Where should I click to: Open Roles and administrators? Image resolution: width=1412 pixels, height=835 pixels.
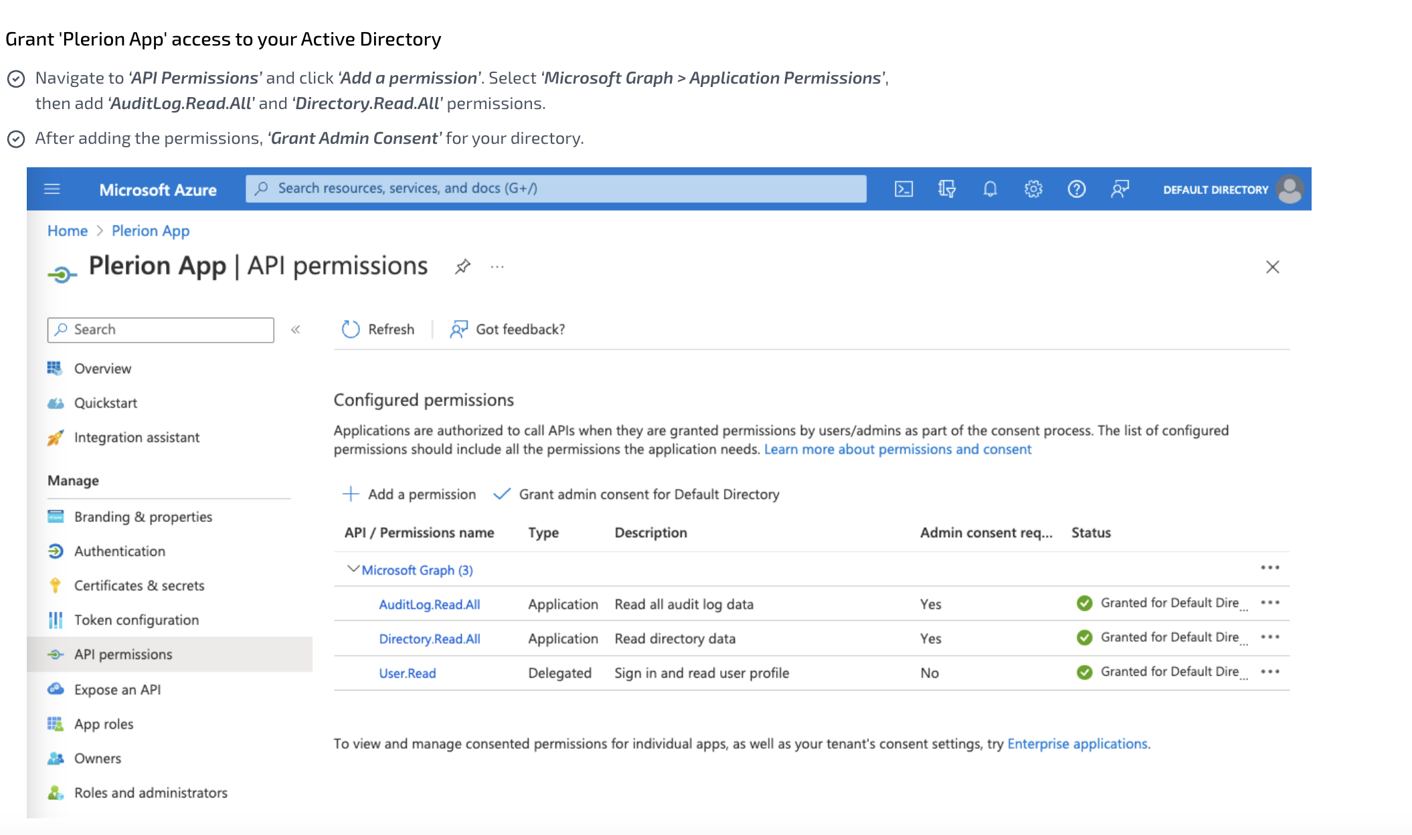pyautogui.click(x=151, y=793)
